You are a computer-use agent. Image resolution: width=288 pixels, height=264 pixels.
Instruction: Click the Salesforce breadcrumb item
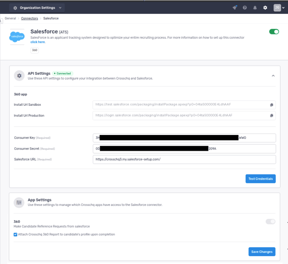point(51,18)
